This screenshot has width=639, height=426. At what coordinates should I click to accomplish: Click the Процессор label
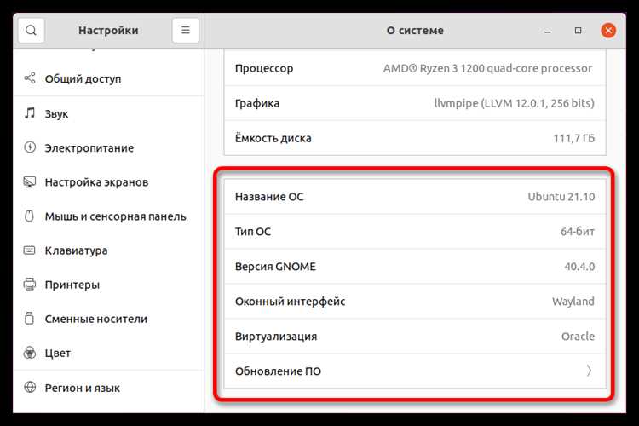[264, 68]
